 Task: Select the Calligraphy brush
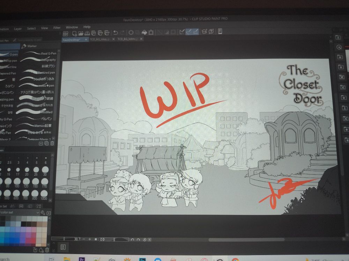pos(38,60)
